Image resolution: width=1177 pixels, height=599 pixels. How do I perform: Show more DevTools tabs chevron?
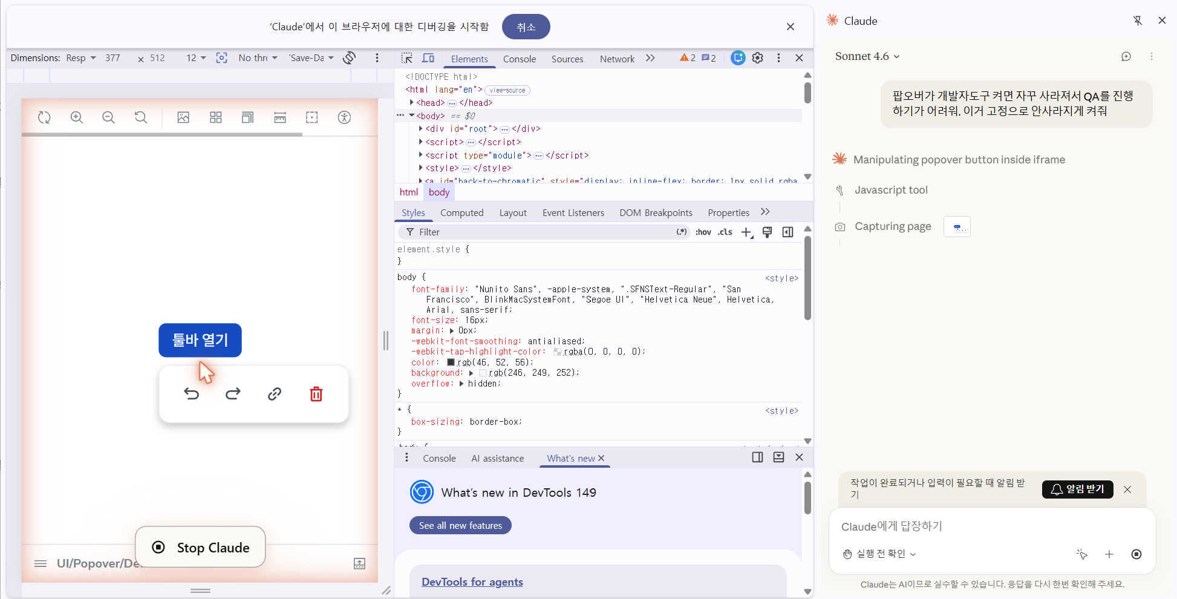pyautogui.click(x=650, y=58)
